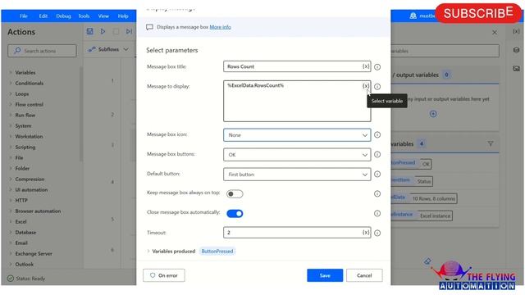This screenshot has width=525, height=295.
Task: Click the YouTube Subscribe button overlay
Action: 479,13
